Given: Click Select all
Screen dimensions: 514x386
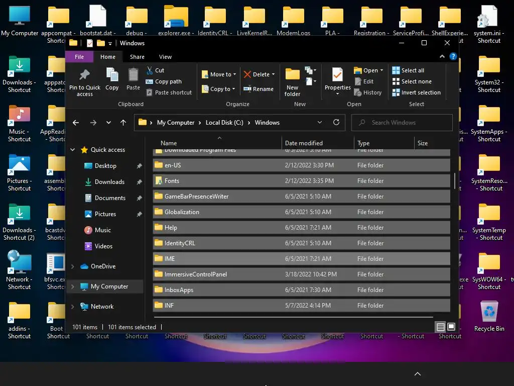Looking at the screenshot, I should coord(408,70).
